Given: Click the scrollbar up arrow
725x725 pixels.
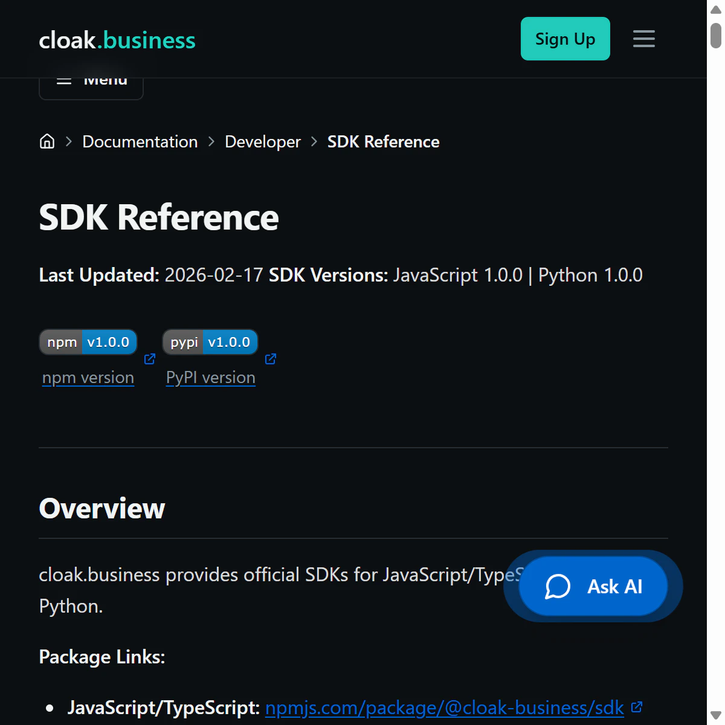Looking at the screenshot, I should point(716,10).
